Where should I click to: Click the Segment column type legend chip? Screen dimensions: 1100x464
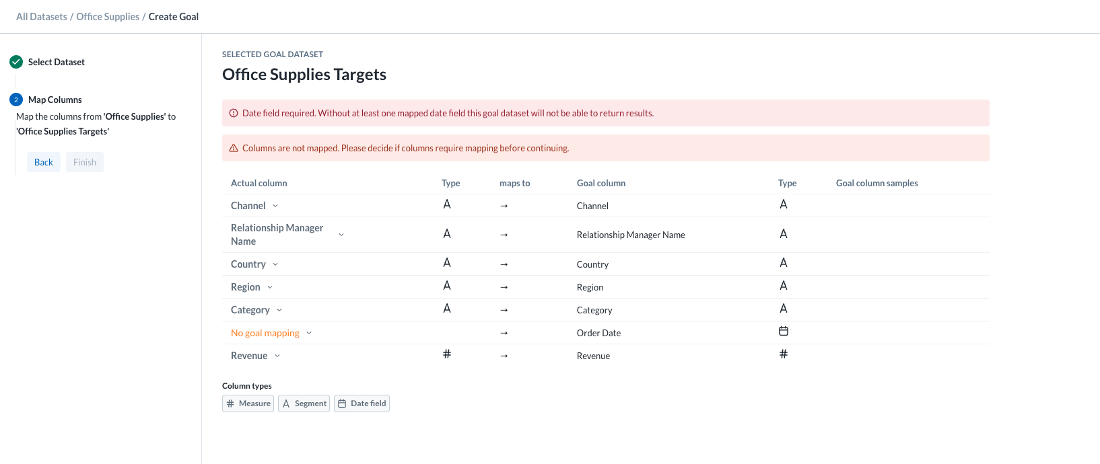(x=304, y=403)
